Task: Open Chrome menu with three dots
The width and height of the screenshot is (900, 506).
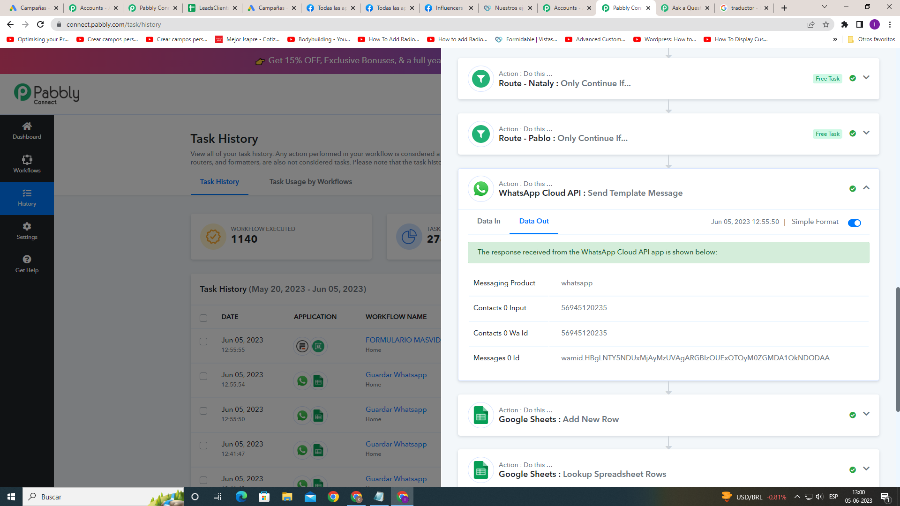Action: coord(890,24)
